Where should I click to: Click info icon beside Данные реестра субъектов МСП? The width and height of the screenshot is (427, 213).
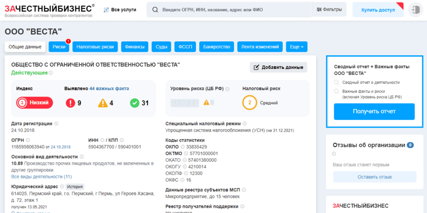(244, 190)
